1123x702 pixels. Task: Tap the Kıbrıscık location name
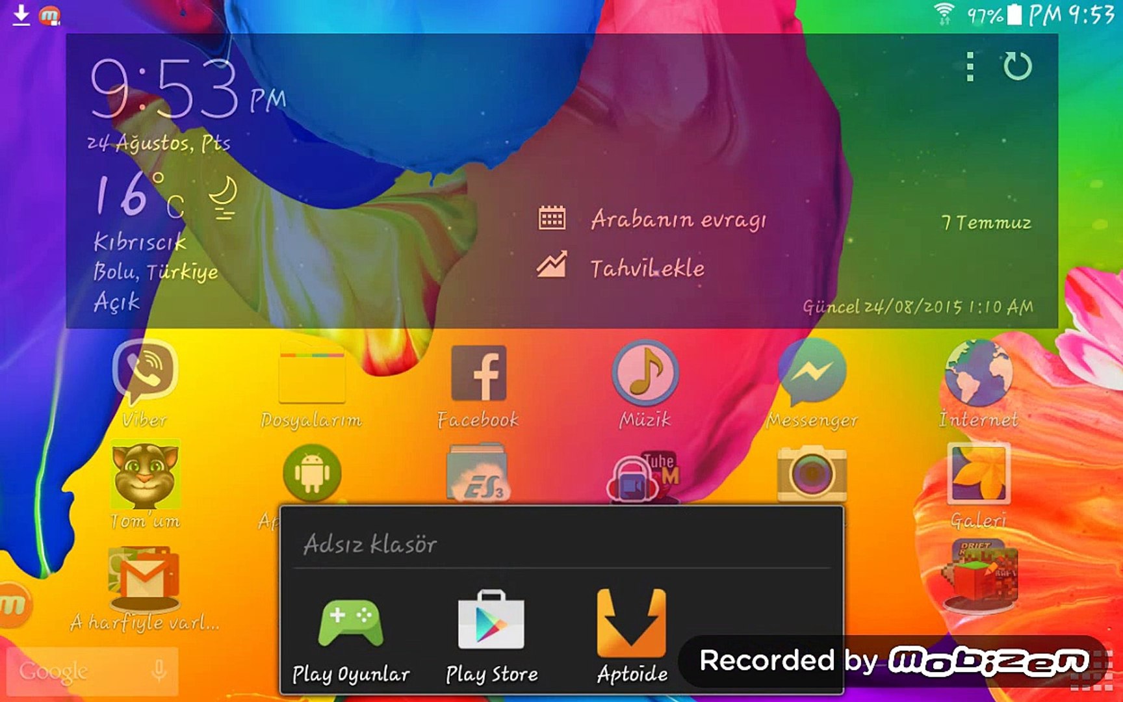click(140, 242)
